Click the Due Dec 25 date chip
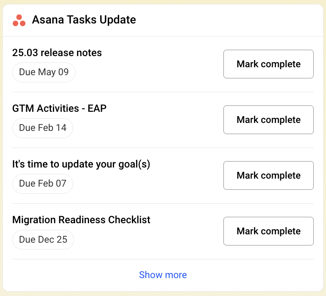Viewport: 326px width, 296px height. coord(43,240)
